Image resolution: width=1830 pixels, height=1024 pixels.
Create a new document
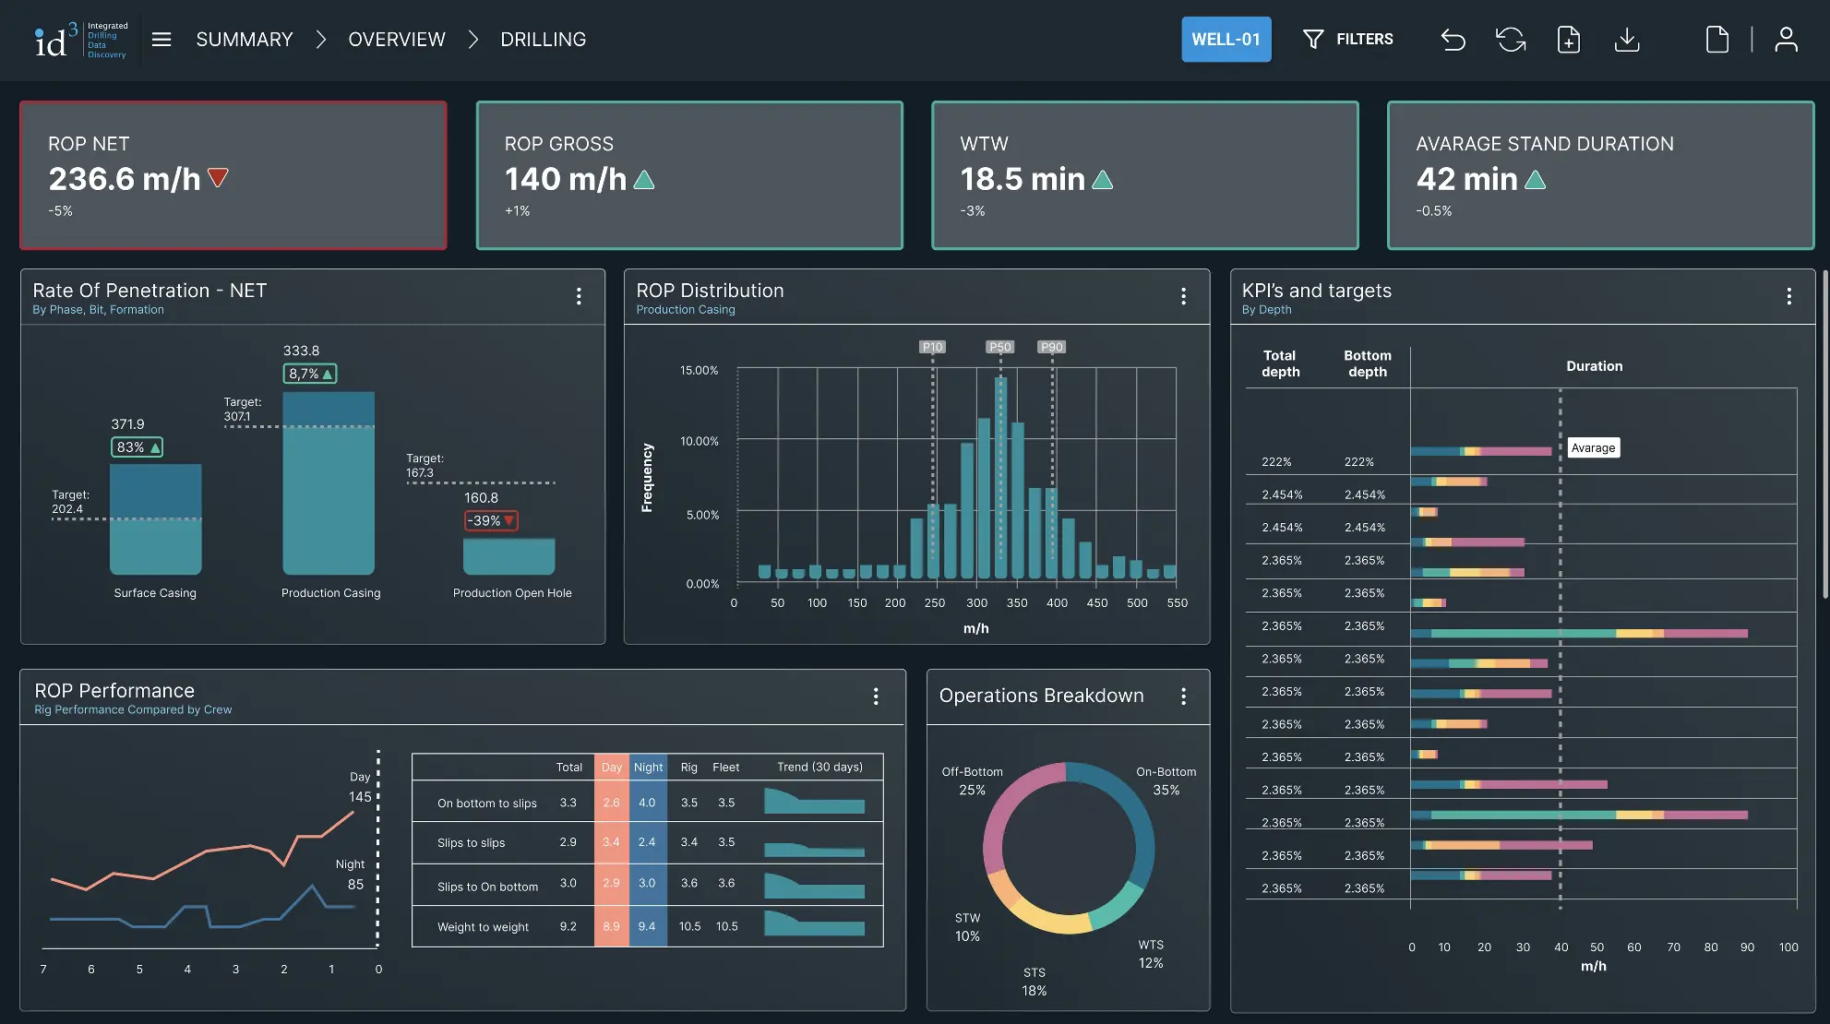(1569, 39)
